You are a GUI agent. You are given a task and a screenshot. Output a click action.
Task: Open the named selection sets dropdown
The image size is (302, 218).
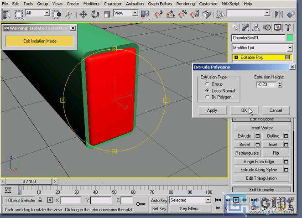pyautogui.click(x=267, y=13)
